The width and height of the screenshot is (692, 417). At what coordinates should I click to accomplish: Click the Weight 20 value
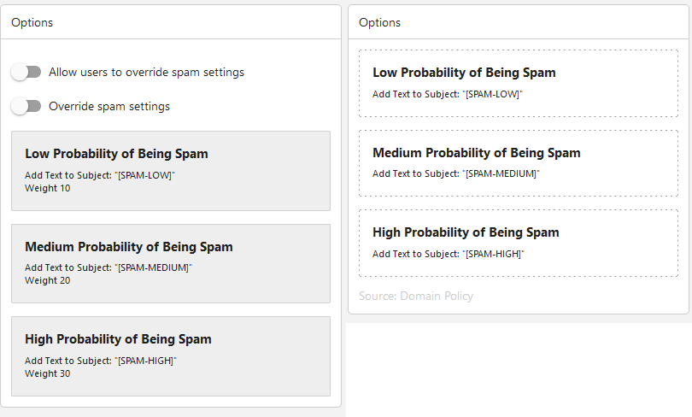pos(48,280)
